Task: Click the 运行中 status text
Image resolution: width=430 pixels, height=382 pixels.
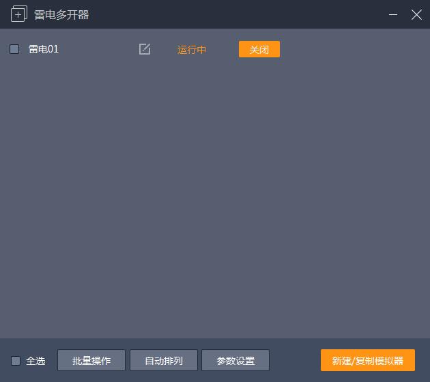Action: pos(192,50)
